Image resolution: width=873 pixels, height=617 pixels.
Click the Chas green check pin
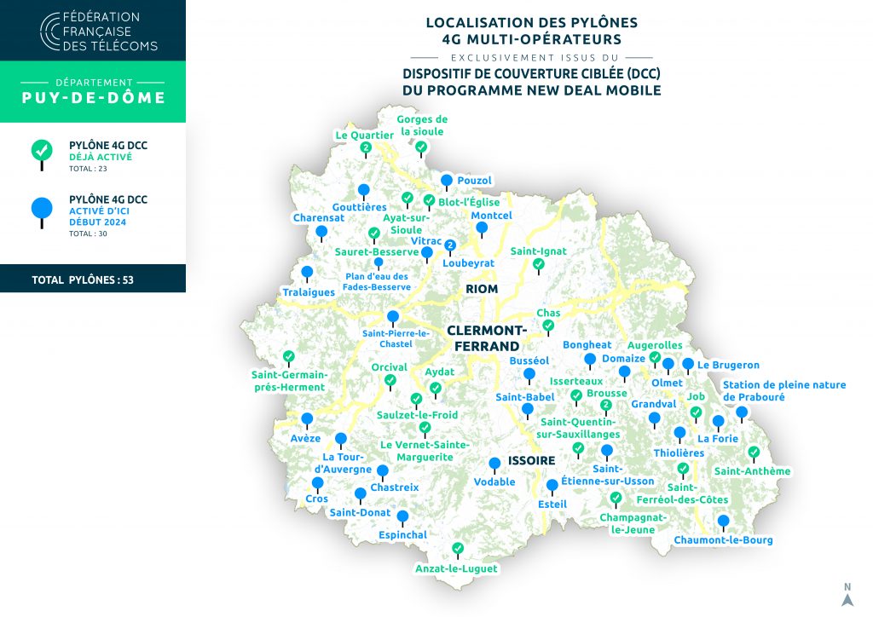tap(548, 326)
